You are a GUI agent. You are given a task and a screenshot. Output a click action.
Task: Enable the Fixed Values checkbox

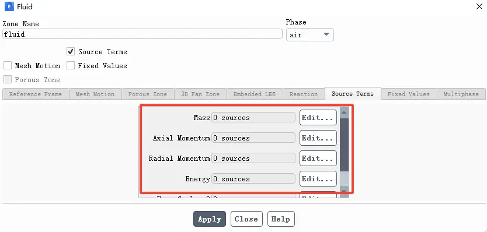click(x=71, y=65)
